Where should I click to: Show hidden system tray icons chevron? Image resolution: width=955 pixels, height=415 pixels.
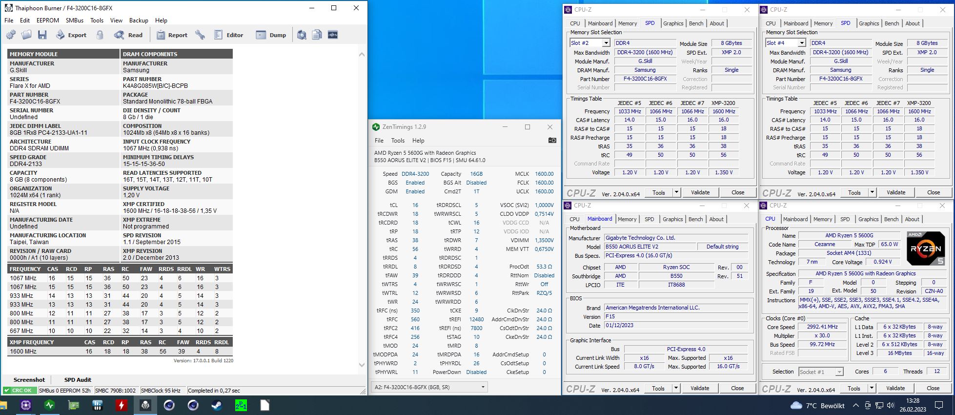coord(856,405)
